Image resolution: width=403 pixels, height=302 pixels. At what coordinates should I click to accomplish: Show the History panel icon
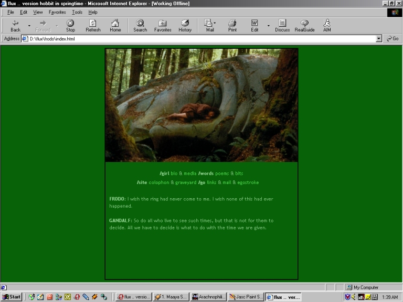pyautogui.click(x=185, y=26)
